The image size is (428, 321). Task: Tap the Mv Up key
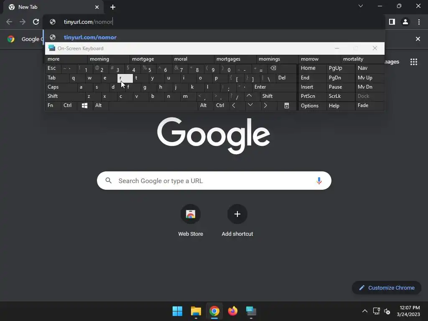pyautogui.click(x=369, y=78)
